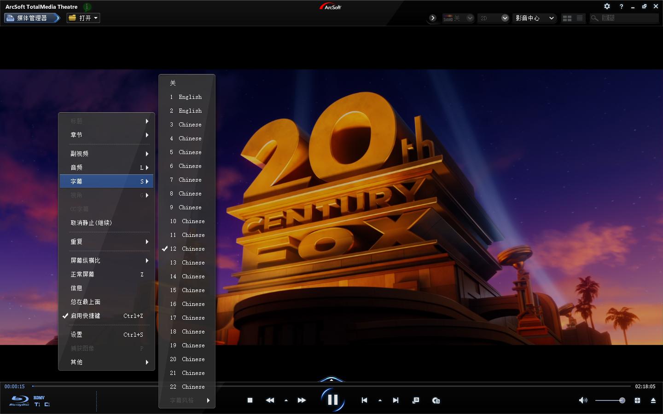
Task: Select subtitle 3 Chinese
Action: 187,124
